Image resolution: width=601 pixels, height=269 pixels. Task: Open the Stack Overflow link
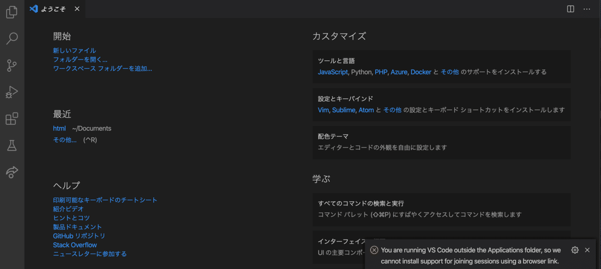[x=75, y=245]
